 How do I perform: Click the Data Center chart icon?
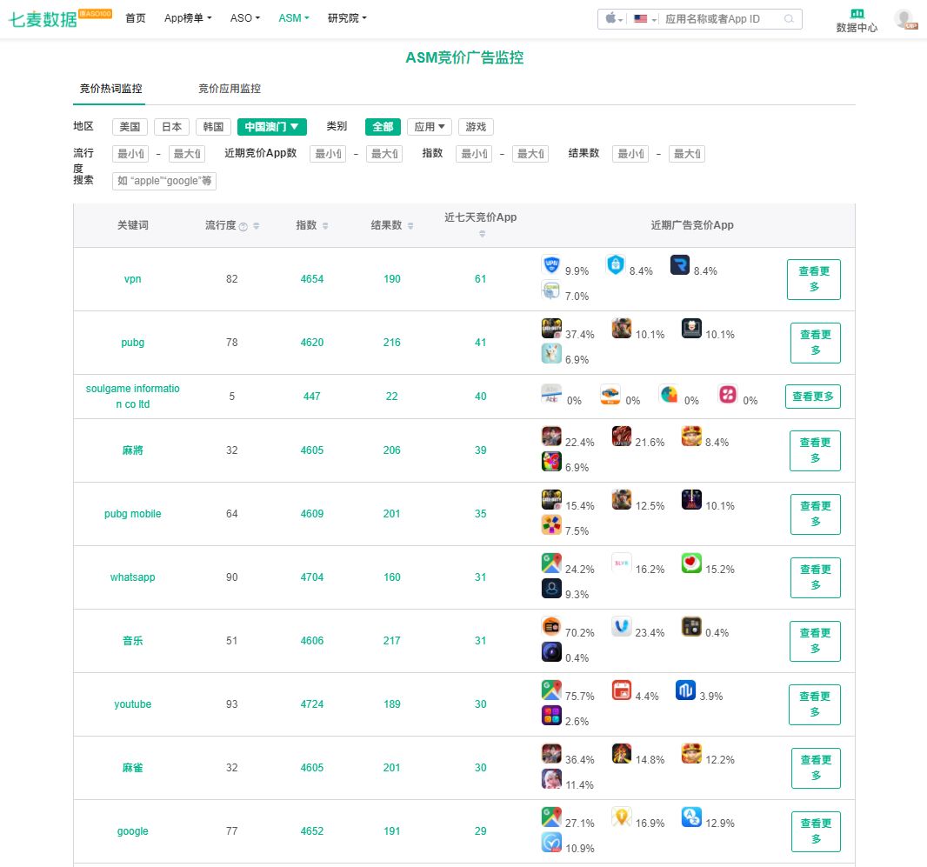(x=857, y=13)
